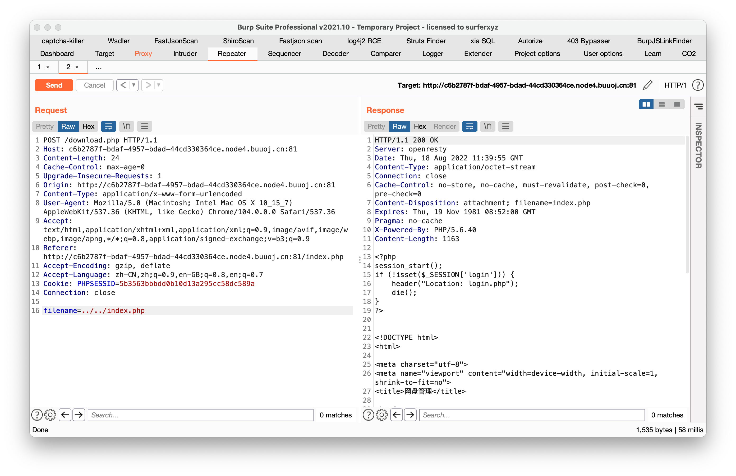Switch to top-bottom layout icon
Screen dimensions: 736x476
point(661,104)
